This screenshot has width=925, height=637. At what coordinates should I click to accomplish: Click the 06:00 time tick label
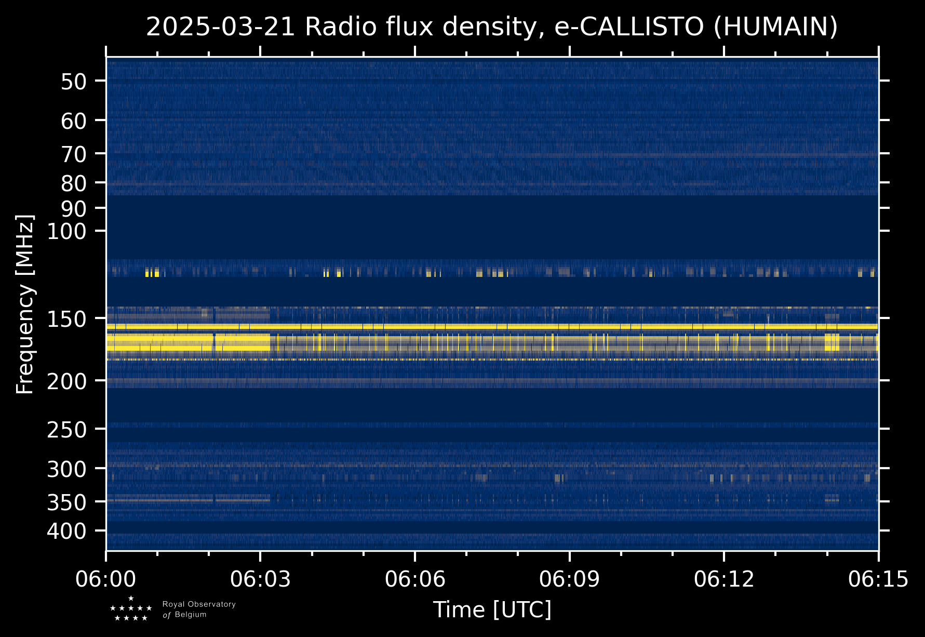click(106, 579)
